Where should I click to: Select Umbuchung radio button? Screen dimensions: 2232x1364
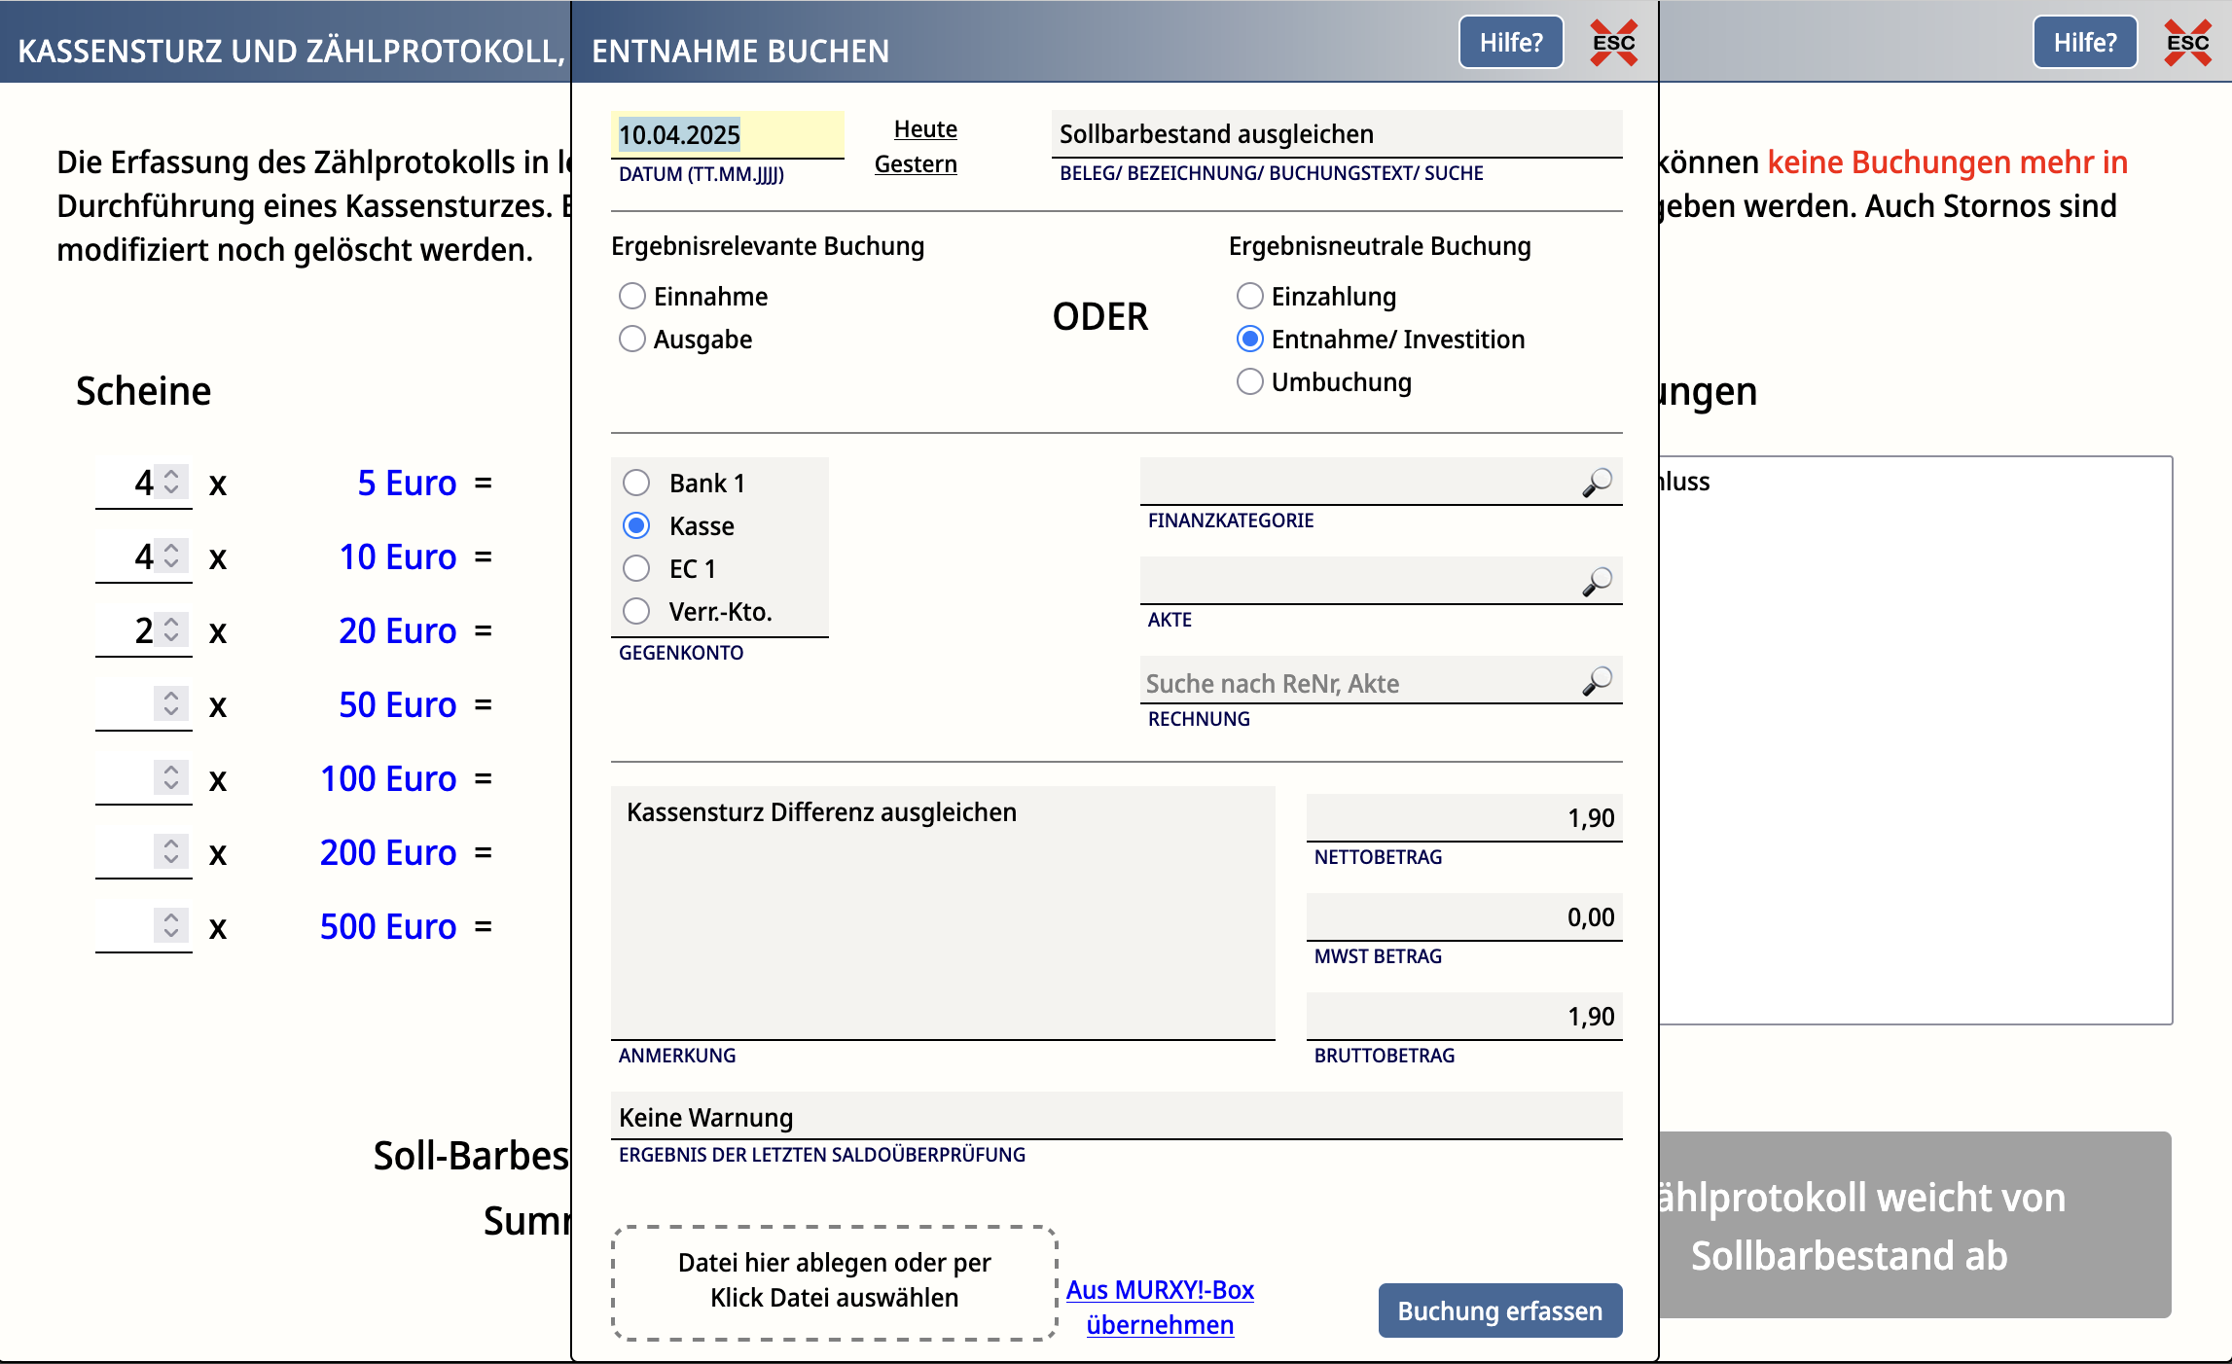(1250, 381)
